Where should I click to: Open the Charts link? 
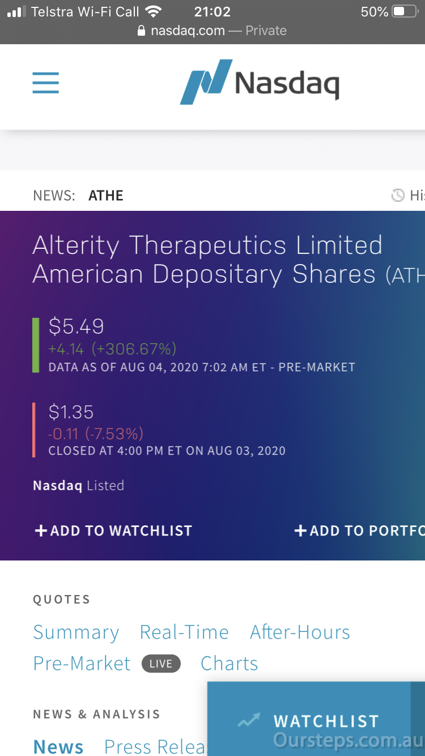(x=229, y=664)
